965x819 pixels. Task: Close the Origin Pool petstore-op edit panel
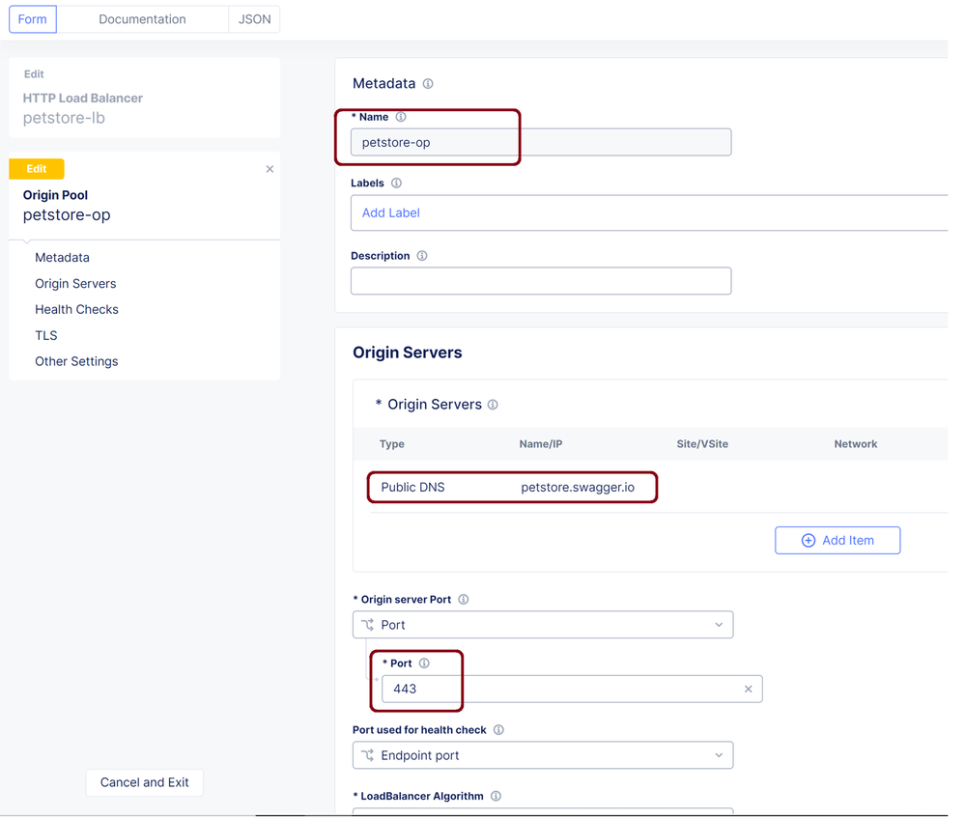tap(270, 169)
